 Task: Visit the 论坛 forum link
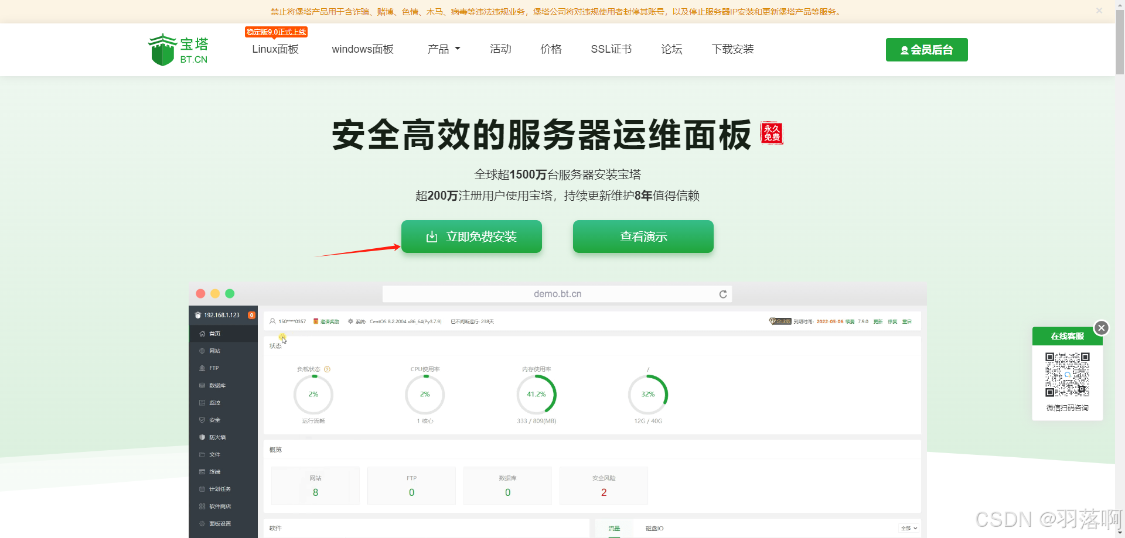(x=671, y=49)
